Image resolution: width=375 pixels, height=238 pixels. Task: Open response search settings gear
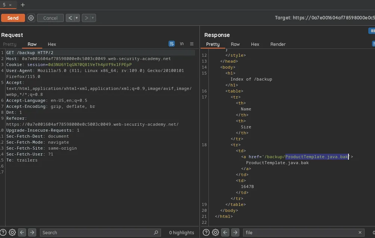(x=216, y=232)
